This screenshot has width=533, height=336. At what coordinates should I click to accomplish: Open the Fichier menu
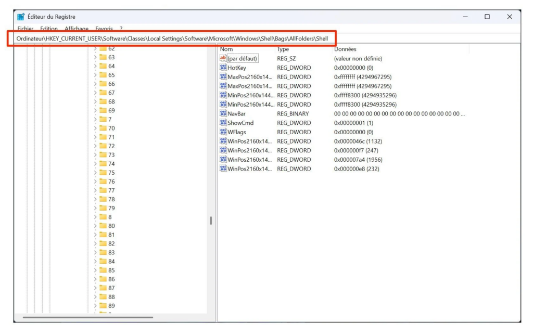pyautogui.click(x=25, y=29)
